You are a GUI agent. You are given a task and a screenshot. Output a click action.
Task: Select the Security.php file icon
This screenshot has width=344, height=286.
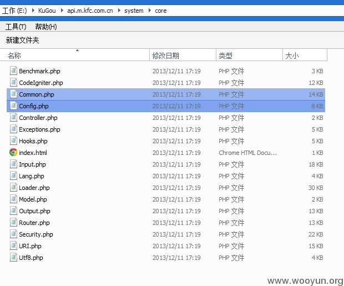point(13,234)
